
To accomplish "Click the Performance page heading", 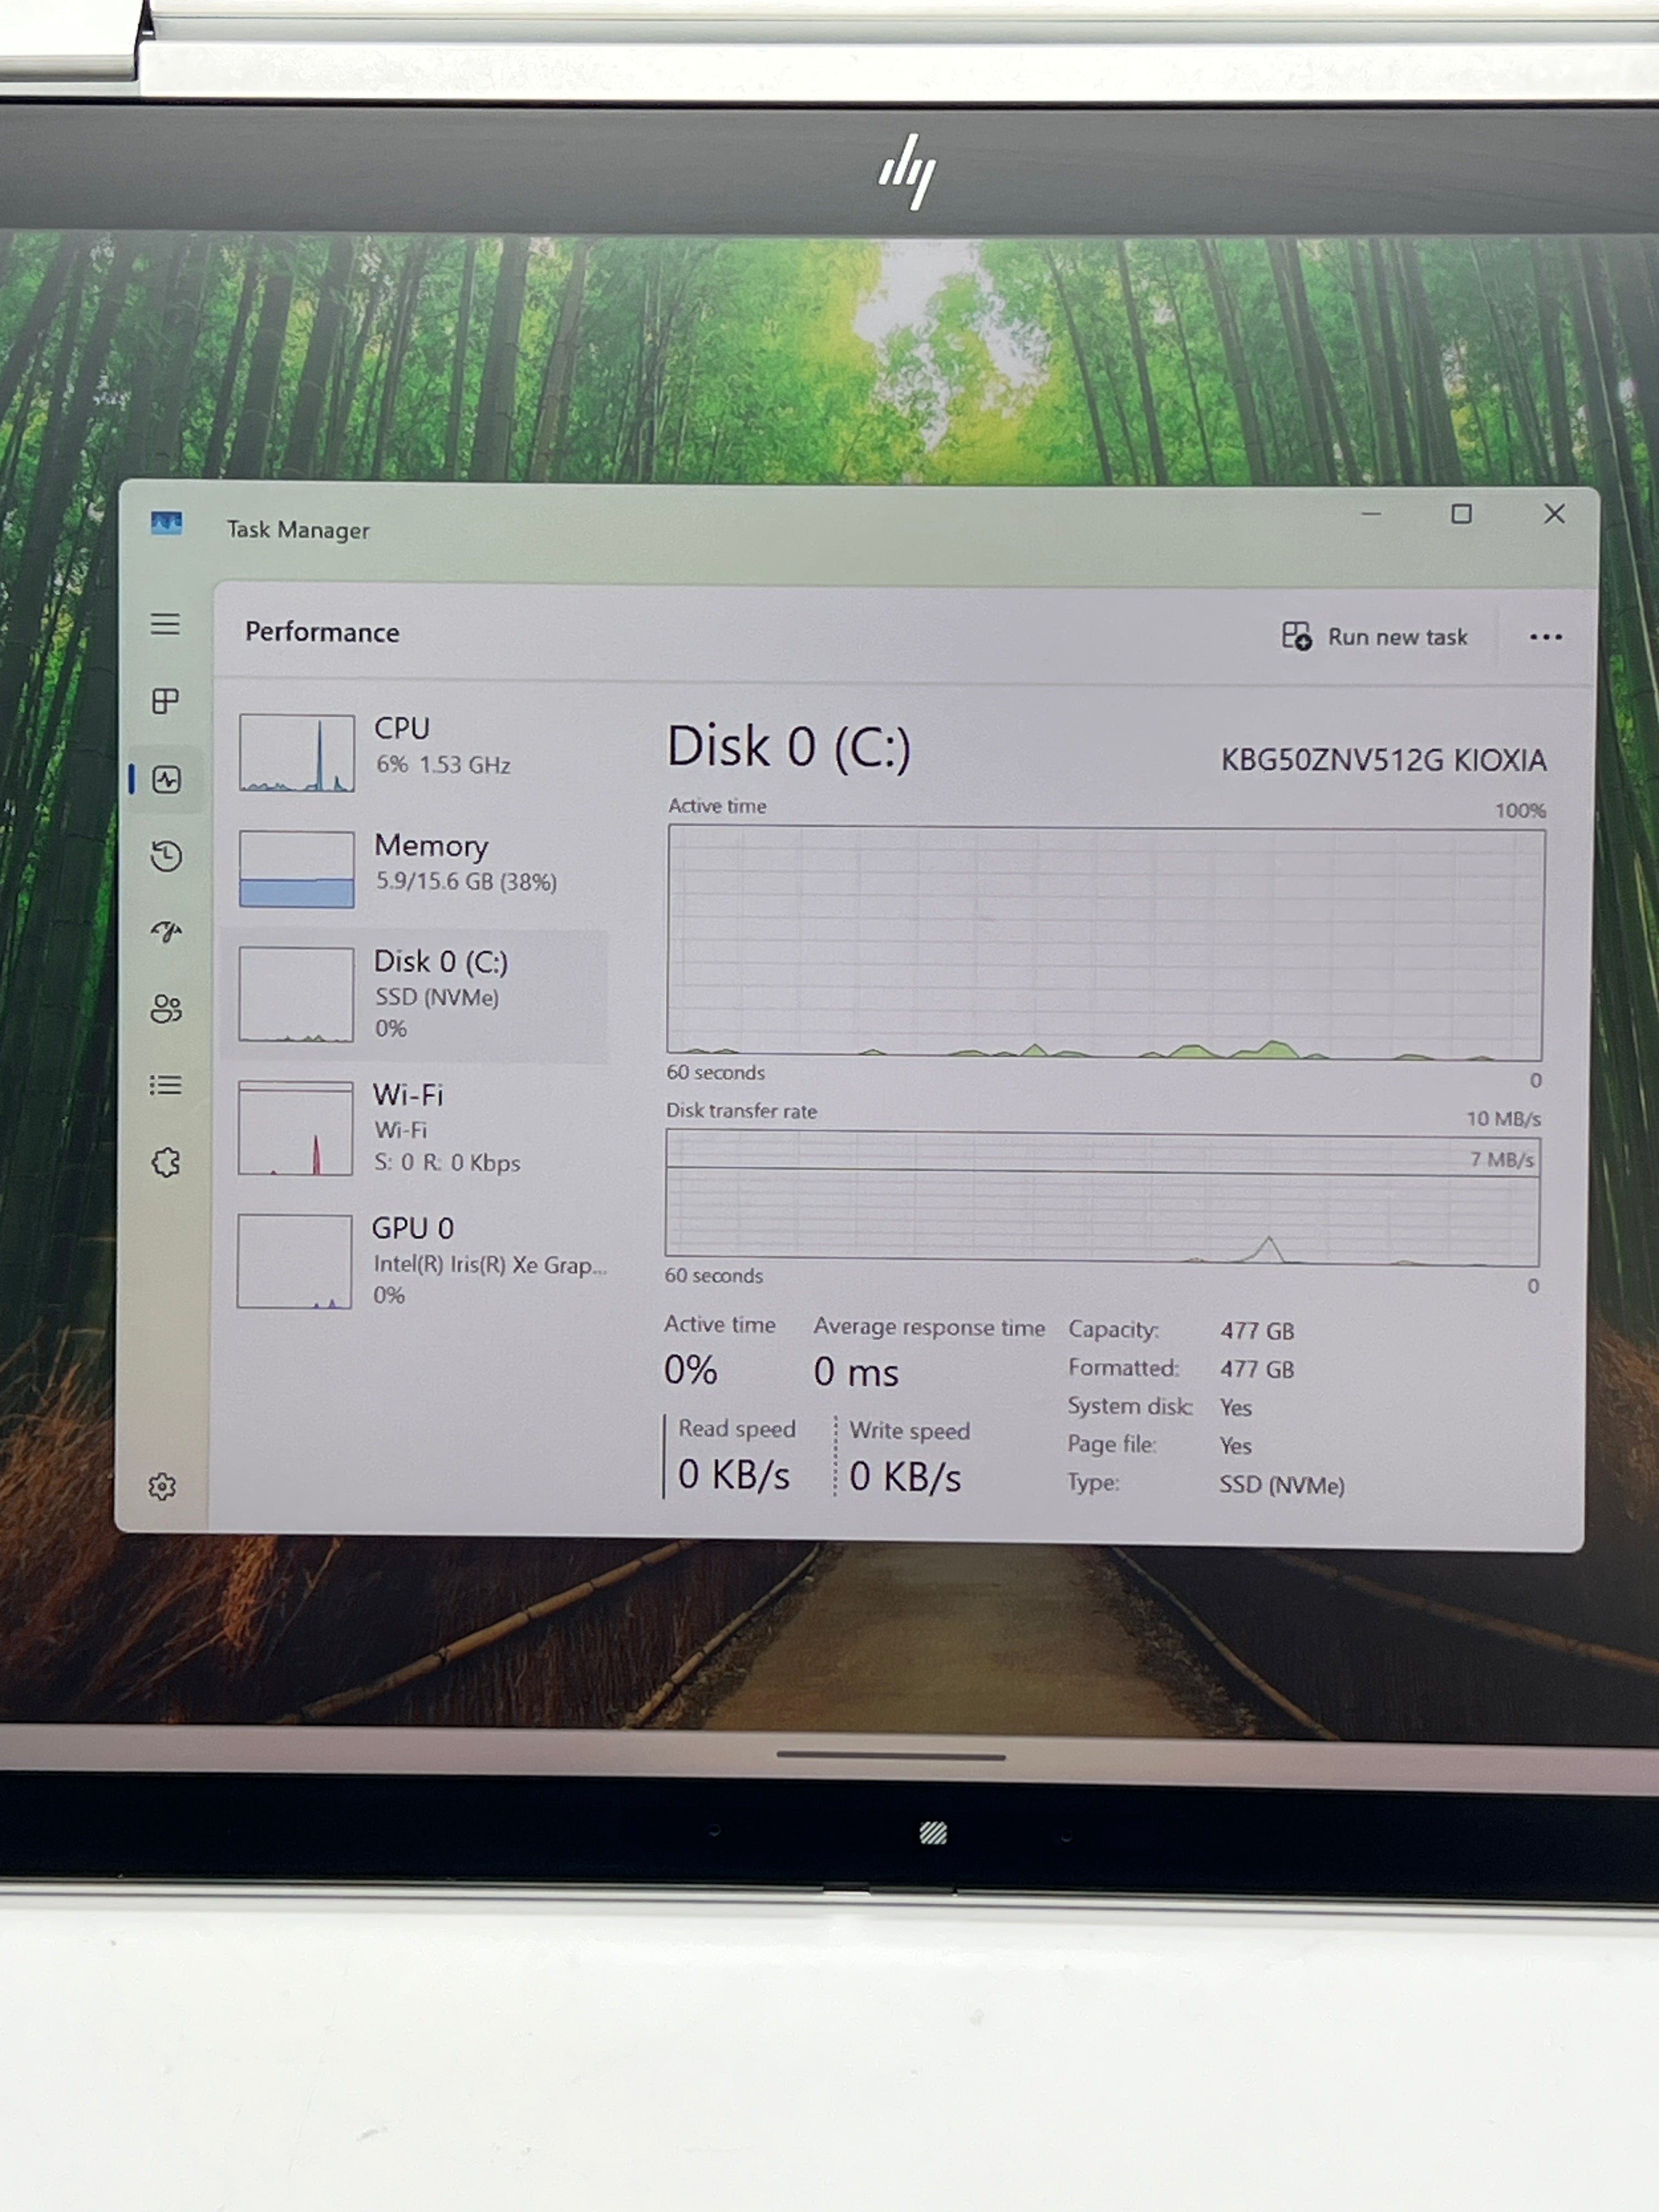I will point(322,632).
